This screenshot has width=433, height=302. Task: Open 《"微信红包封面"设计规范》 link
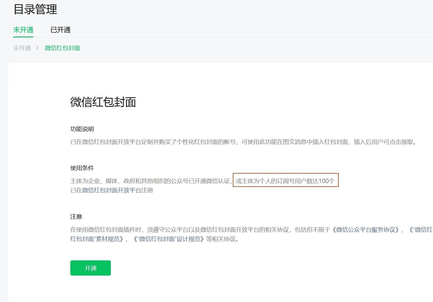(x=169, y=239)
